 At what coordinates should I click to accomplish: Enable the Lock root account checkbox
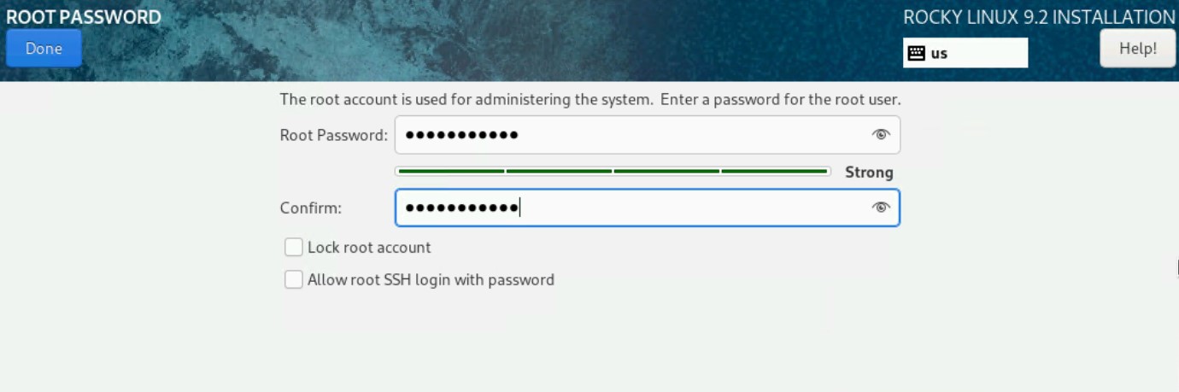coord(294,248)
